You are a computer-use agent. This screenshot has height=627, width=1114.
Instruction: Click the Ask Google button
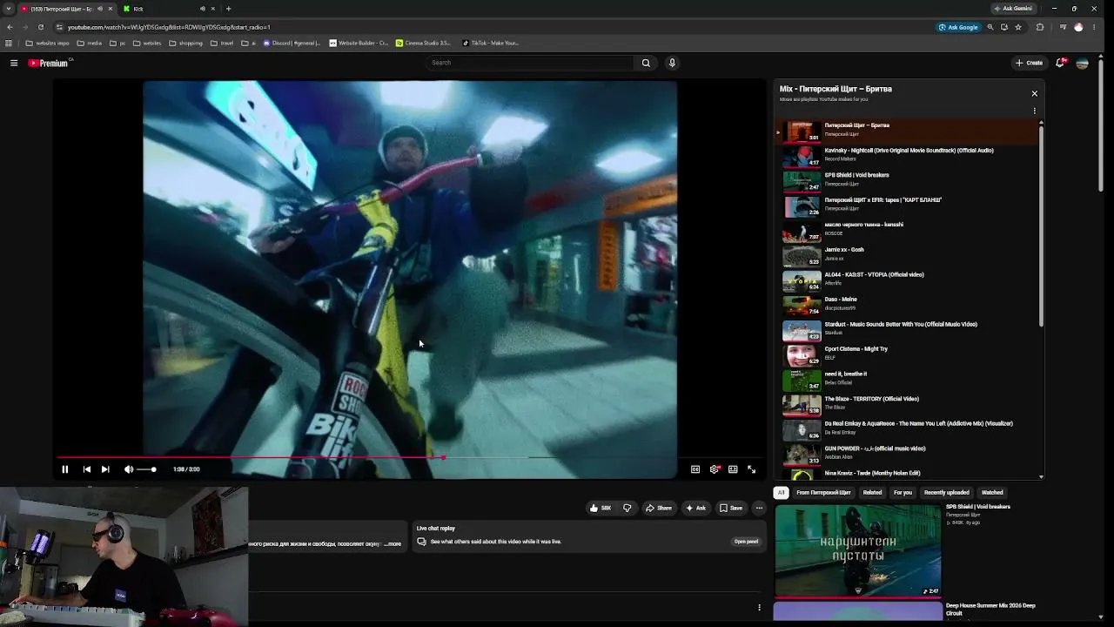point(958,27)
